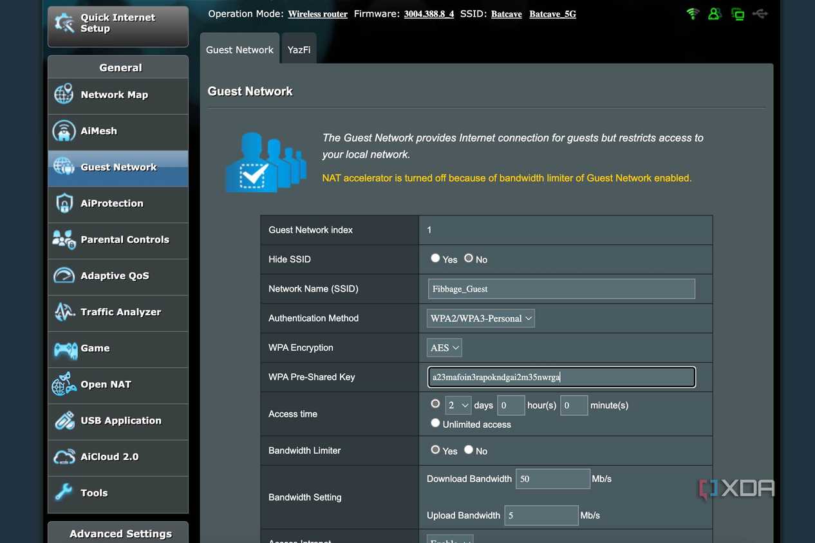Click the Guest Network index value 1
This screenshot has height=543, width=815.
(x=429, y=230)
